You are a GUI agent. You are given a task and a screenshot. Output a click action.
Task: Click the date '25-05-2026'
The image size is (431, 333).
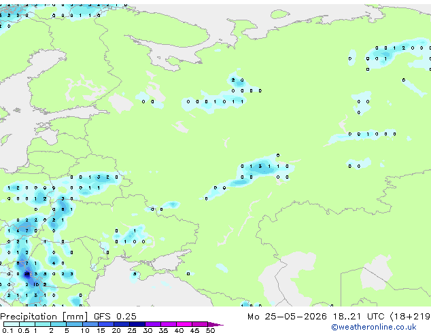click(x=296, y=317)
